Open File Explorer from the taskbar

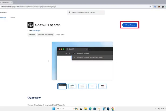tap(85, 109)
